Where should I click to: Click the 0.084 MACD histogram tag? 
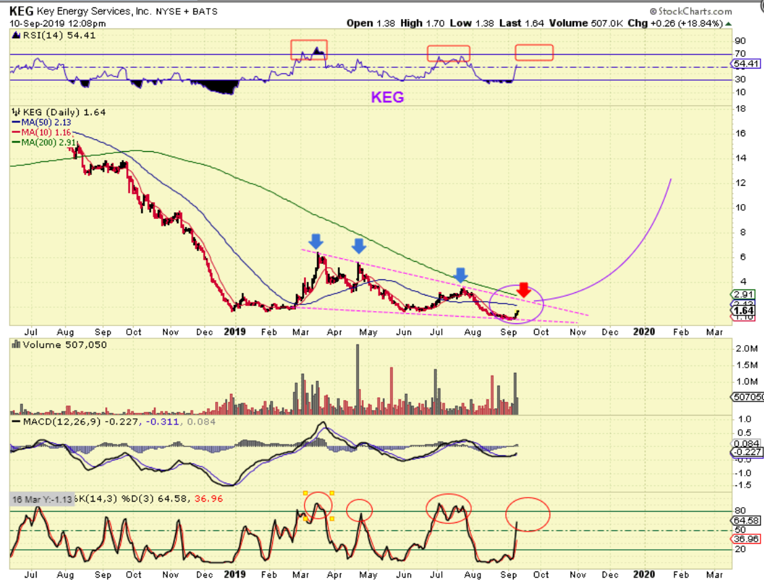pos(746,443)
